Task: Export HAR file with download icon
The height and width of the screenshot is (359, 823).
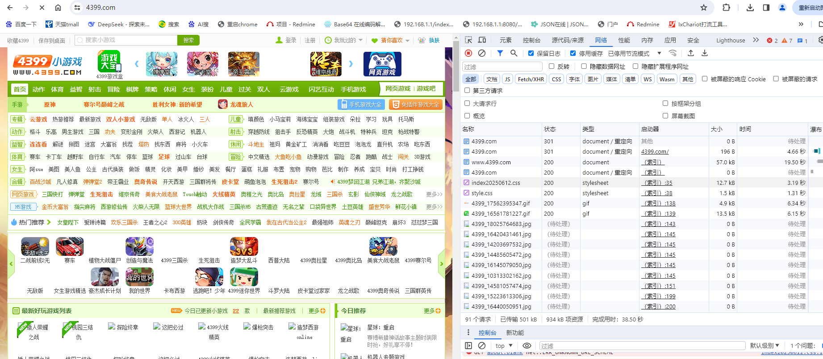Action: click(705, 53)
